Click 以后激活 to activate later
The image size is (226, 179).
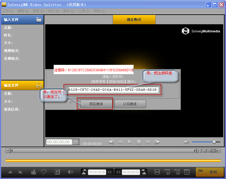[x=130, y=104]
